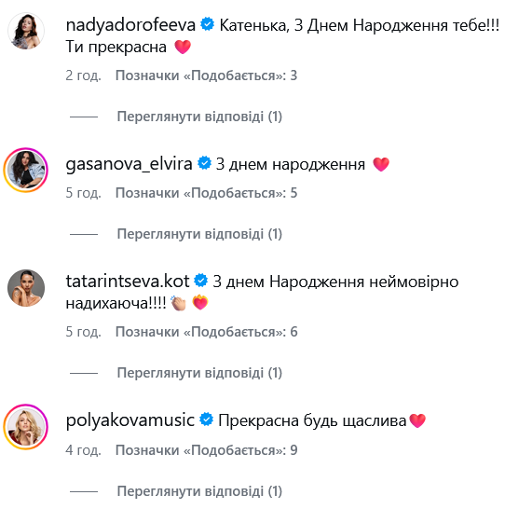The width and height of the screenshot is (532, 509).
Task: Visit polyakovamusic username link
Action: pos(130,420)
